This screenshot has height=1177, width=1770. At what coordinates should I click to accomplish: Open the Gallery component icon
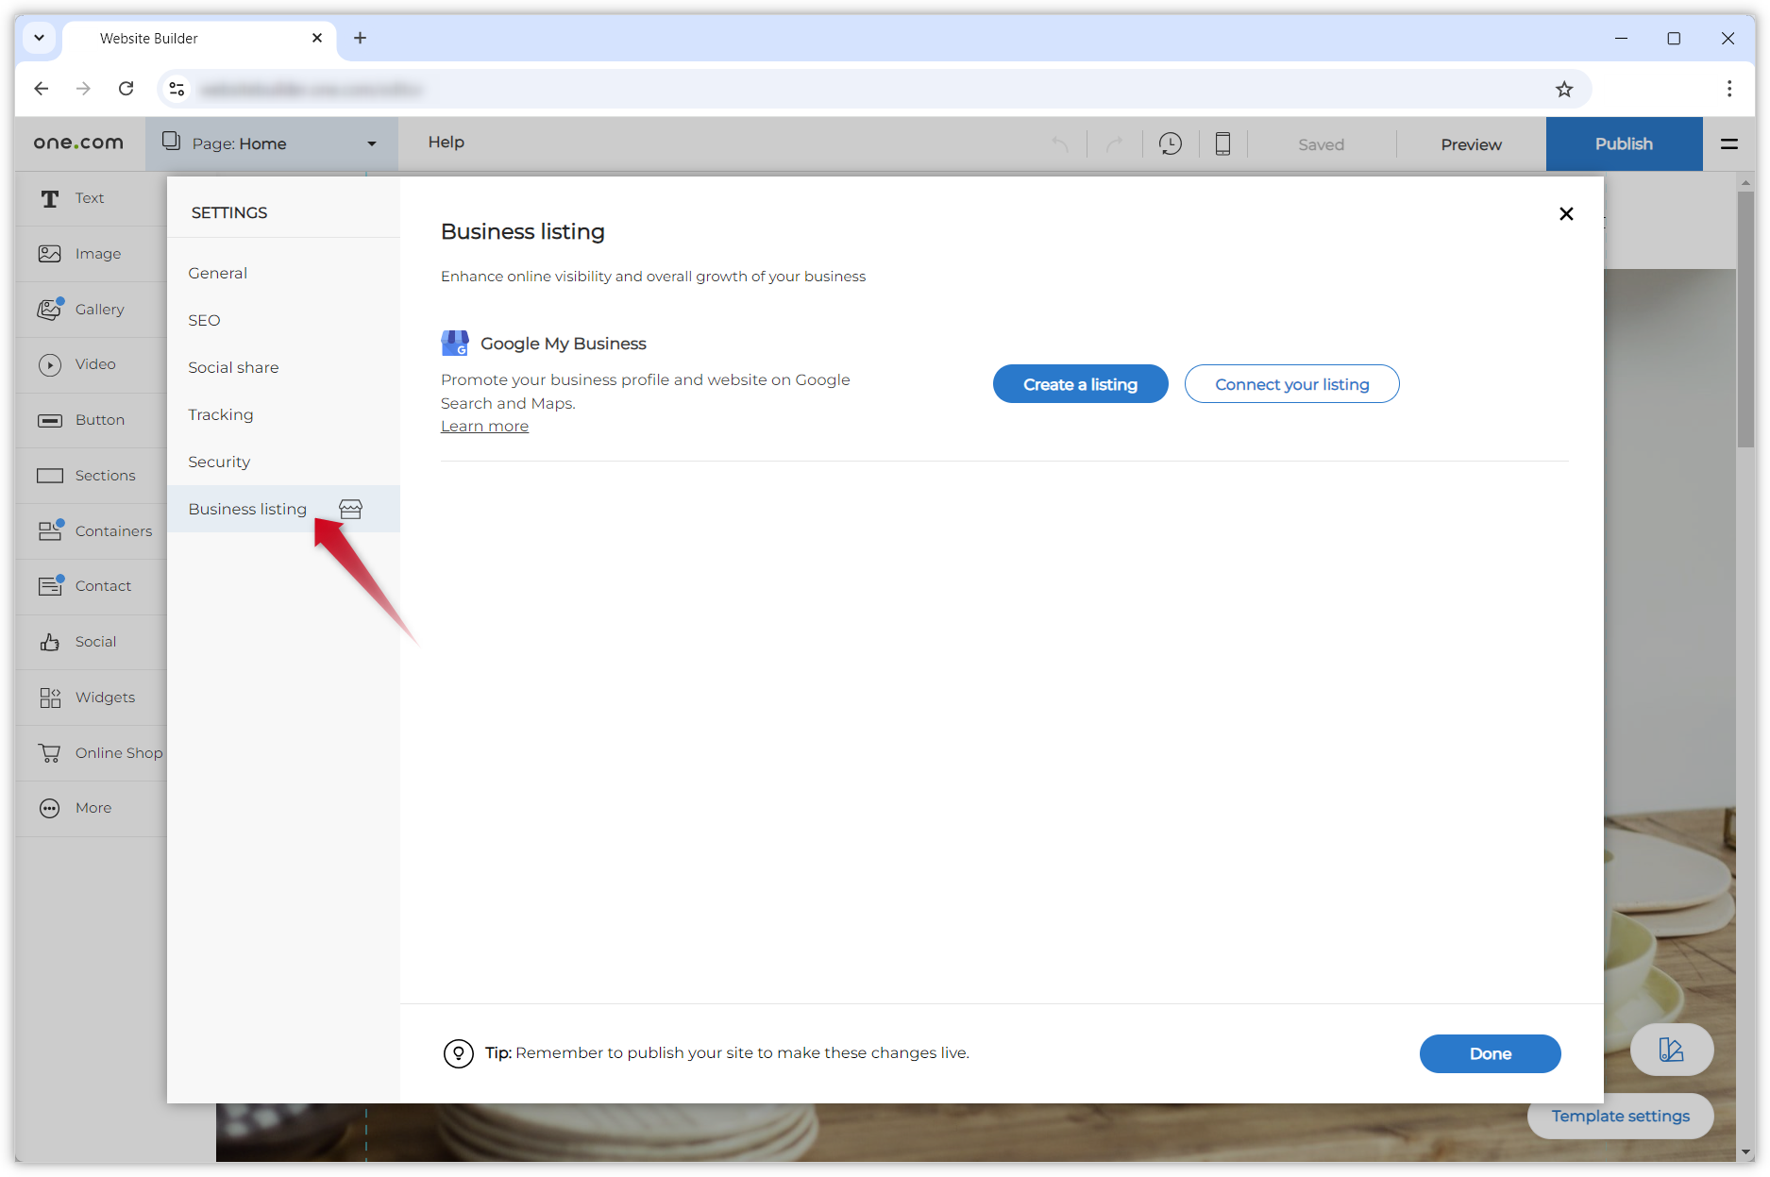(50, 310)
